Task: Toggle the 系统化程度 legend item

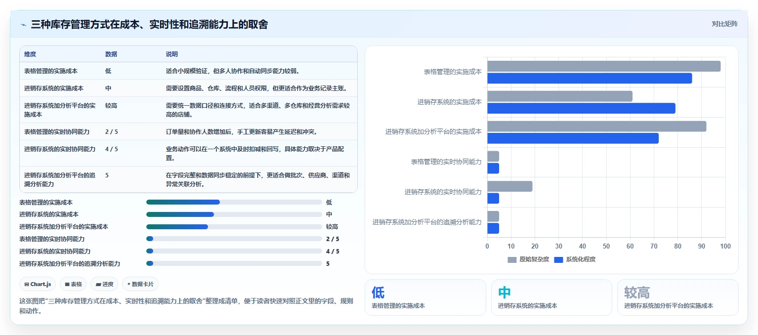Action: (575, 259)
